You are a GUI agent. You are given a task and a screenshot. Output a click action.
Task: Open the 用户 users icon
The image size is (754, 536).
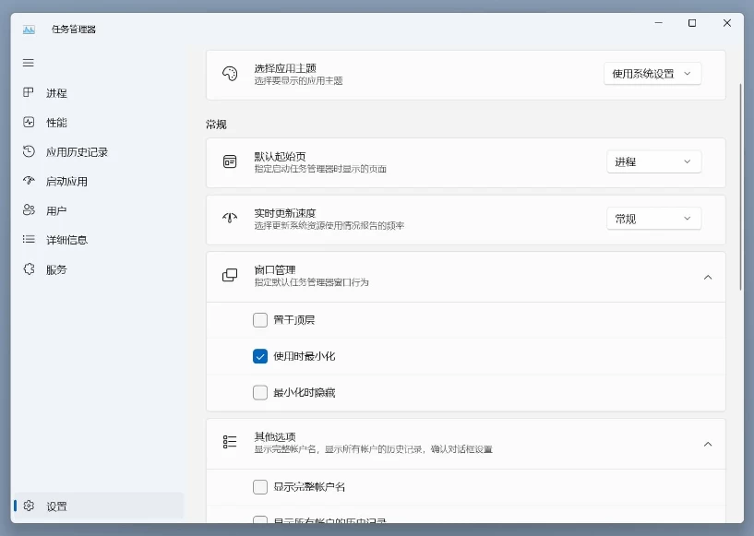point(29,211)
